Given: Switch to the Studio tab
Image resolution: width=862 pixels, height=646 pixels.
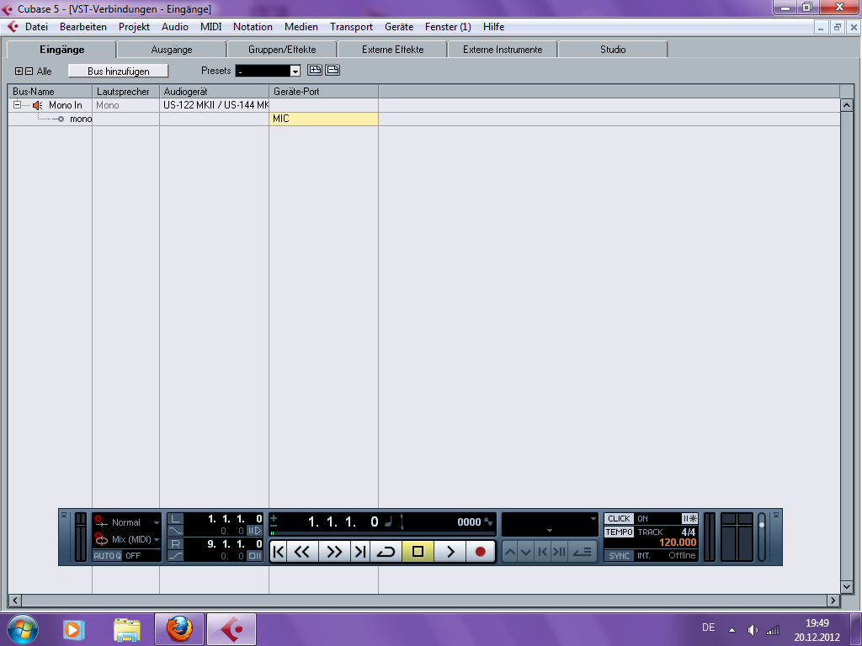Looking at the screenshot, I should 613,50.
